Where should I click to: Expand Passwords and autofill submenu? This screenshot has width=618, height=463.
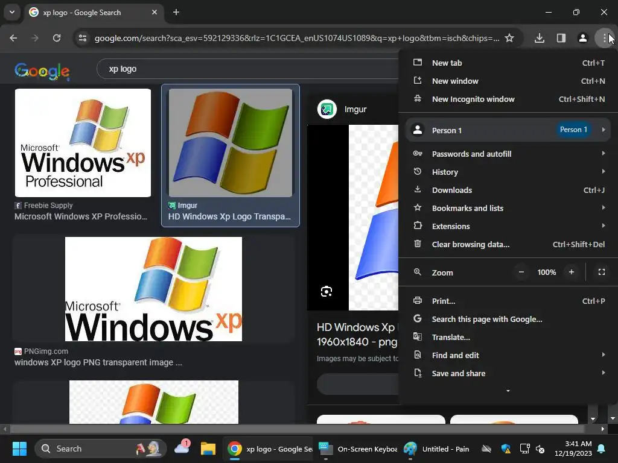pos(508,154)
